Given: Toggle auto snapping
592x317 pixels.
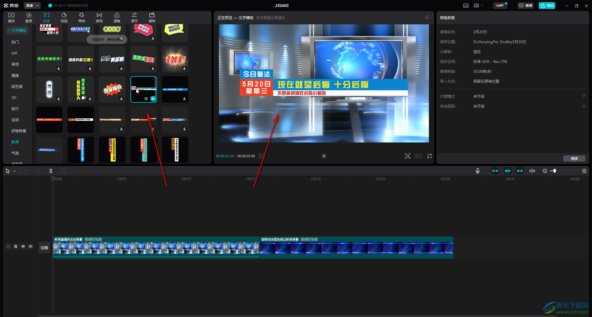Looking at the screenshot, I should (508, 171).
